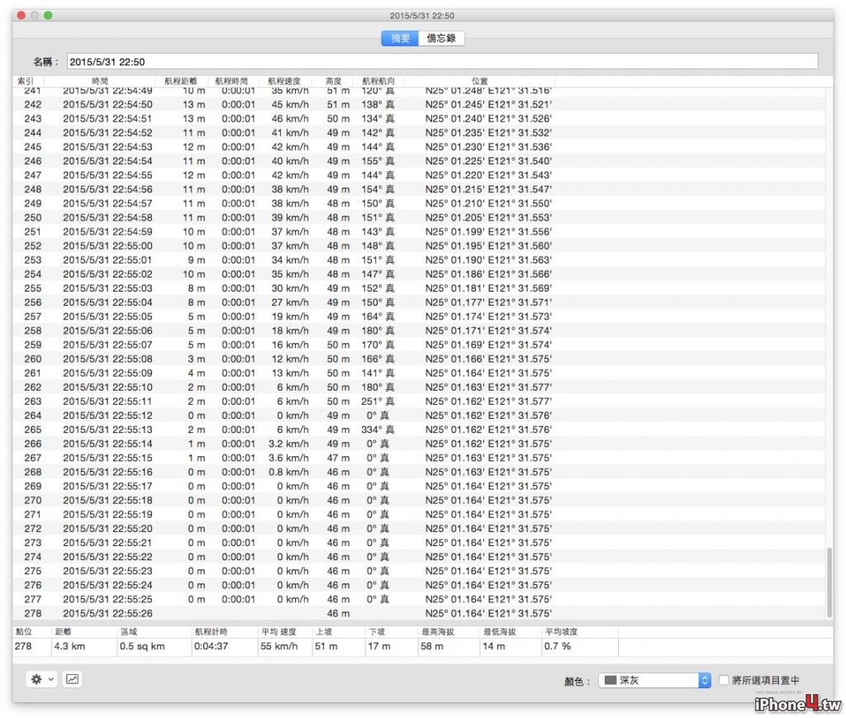Switch to the 備忘錄 tab

441,38
